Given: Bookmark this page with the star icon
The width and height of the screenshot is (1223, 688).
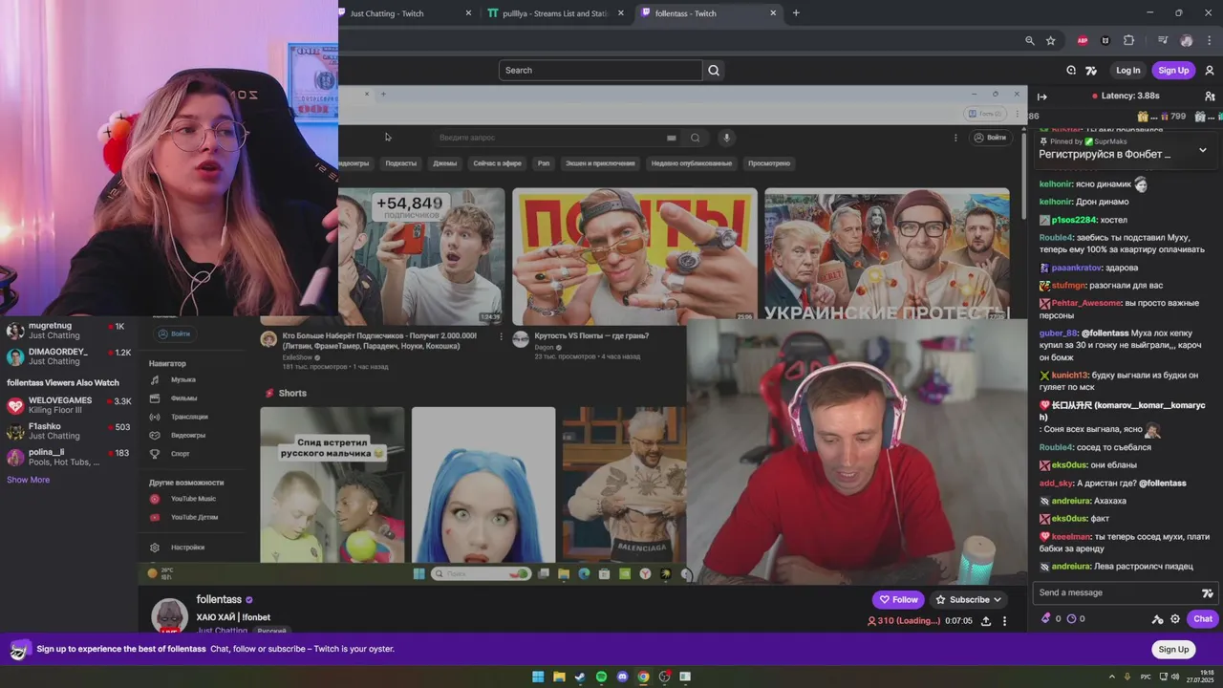Looking at the screenshot, I should pos(1051,41).
